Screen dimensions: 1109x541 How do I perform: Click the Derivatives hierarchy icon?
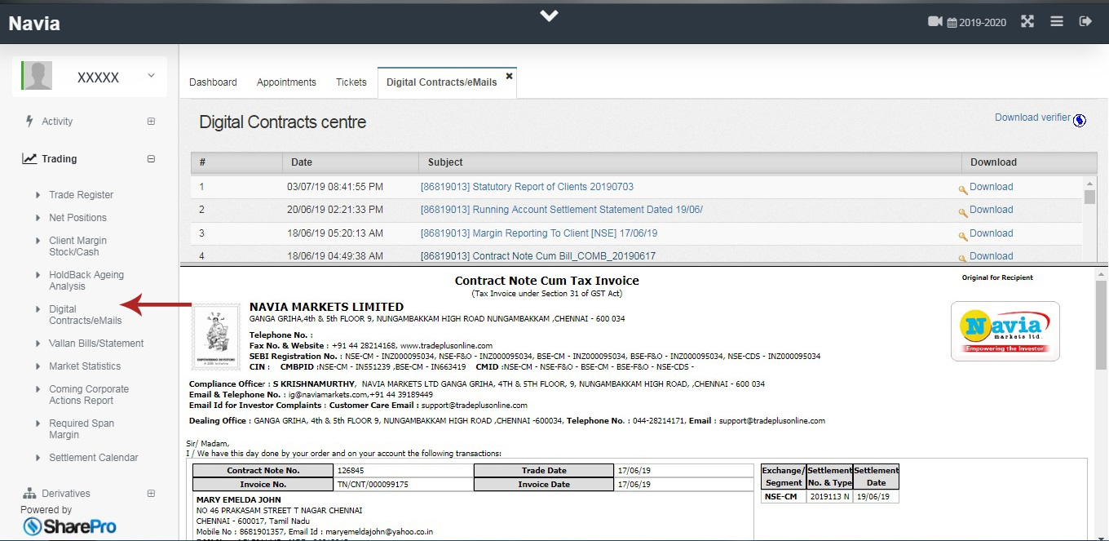pos(29,494)
